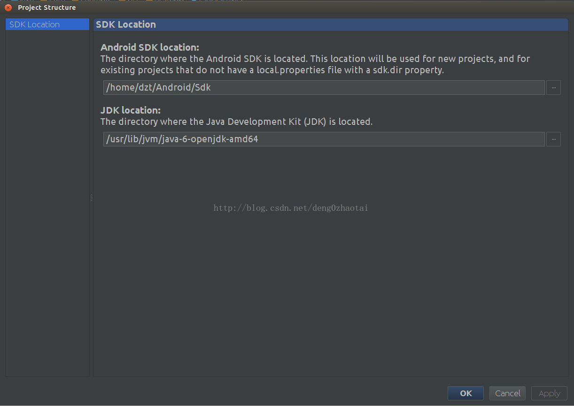Click the browse button for Android SDK location

pyautogui.click(x=553, y=87)
